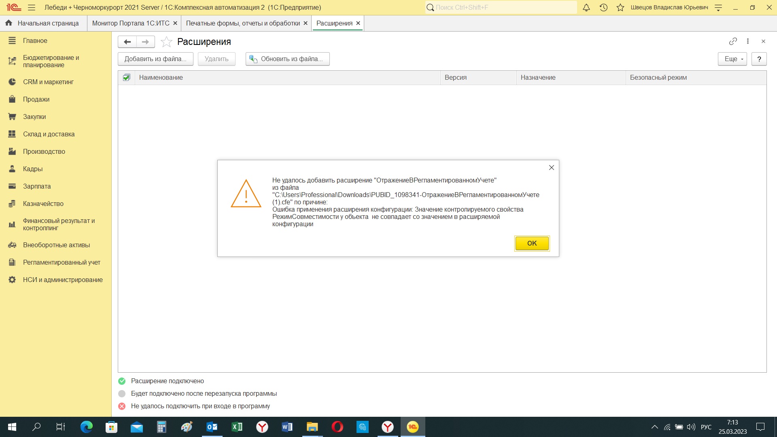Image resolution: width=777 pixels, height=437 pixels.
Task: Focus the search field Поиск Ctrl+Shift+F
Action: tap(501, 7)
